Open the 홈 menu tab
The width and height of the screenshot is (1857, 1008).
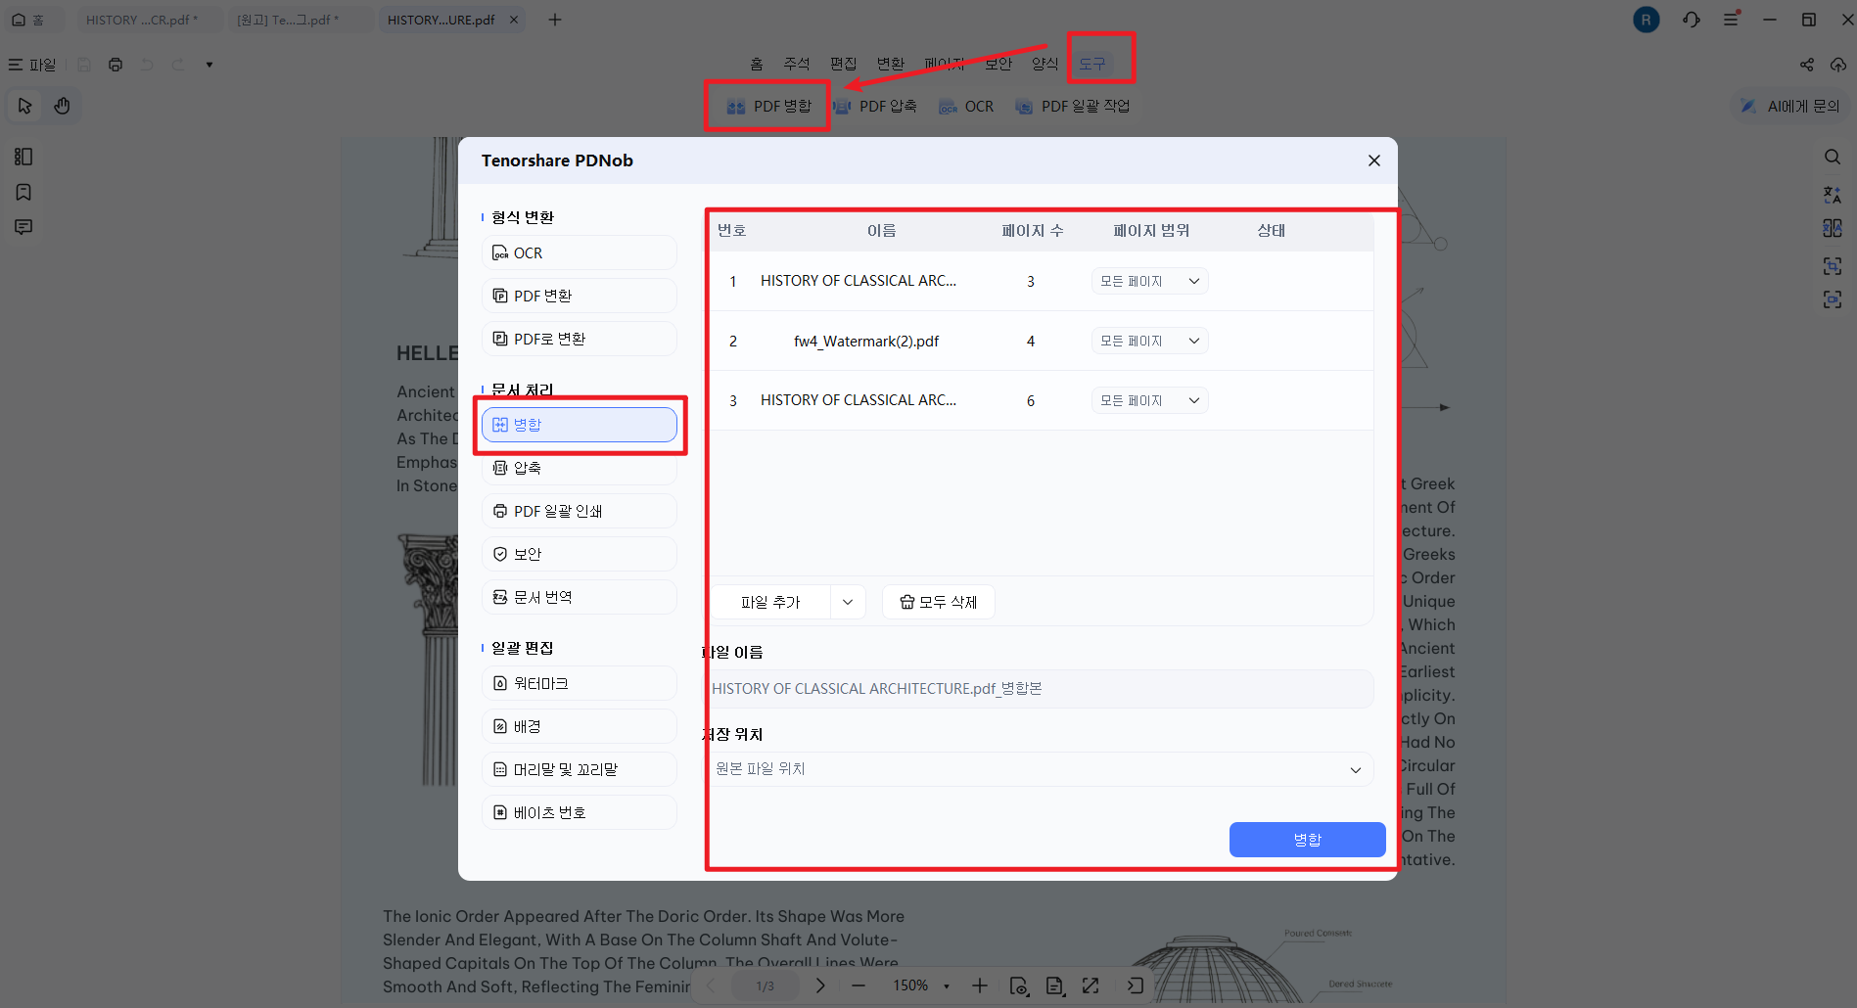[x=757, y=64]
